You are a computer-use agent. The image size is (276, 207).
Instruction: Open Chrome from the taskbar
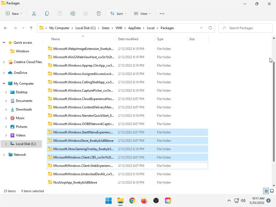[x=132, y=201]
